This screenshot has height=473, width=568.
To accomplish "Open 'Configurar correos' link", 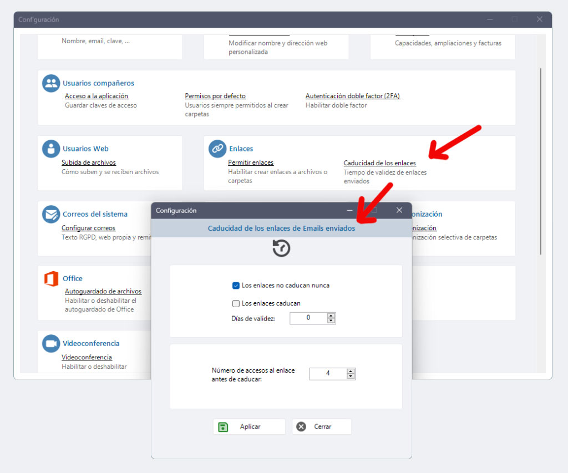I will click(88, 228).
